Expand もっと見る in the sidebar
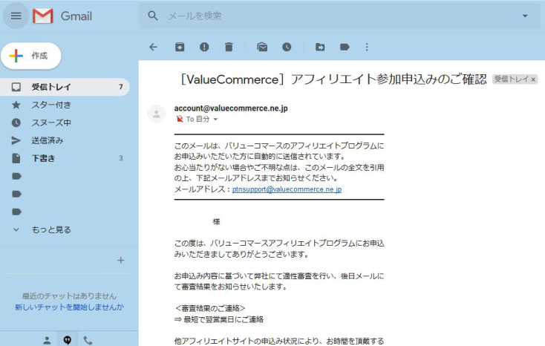 click(51, 229)
